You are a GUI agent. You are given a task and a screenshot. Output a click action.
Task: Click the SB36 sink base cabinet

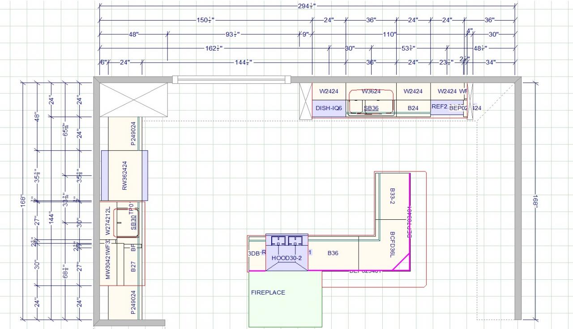point(371,108)
